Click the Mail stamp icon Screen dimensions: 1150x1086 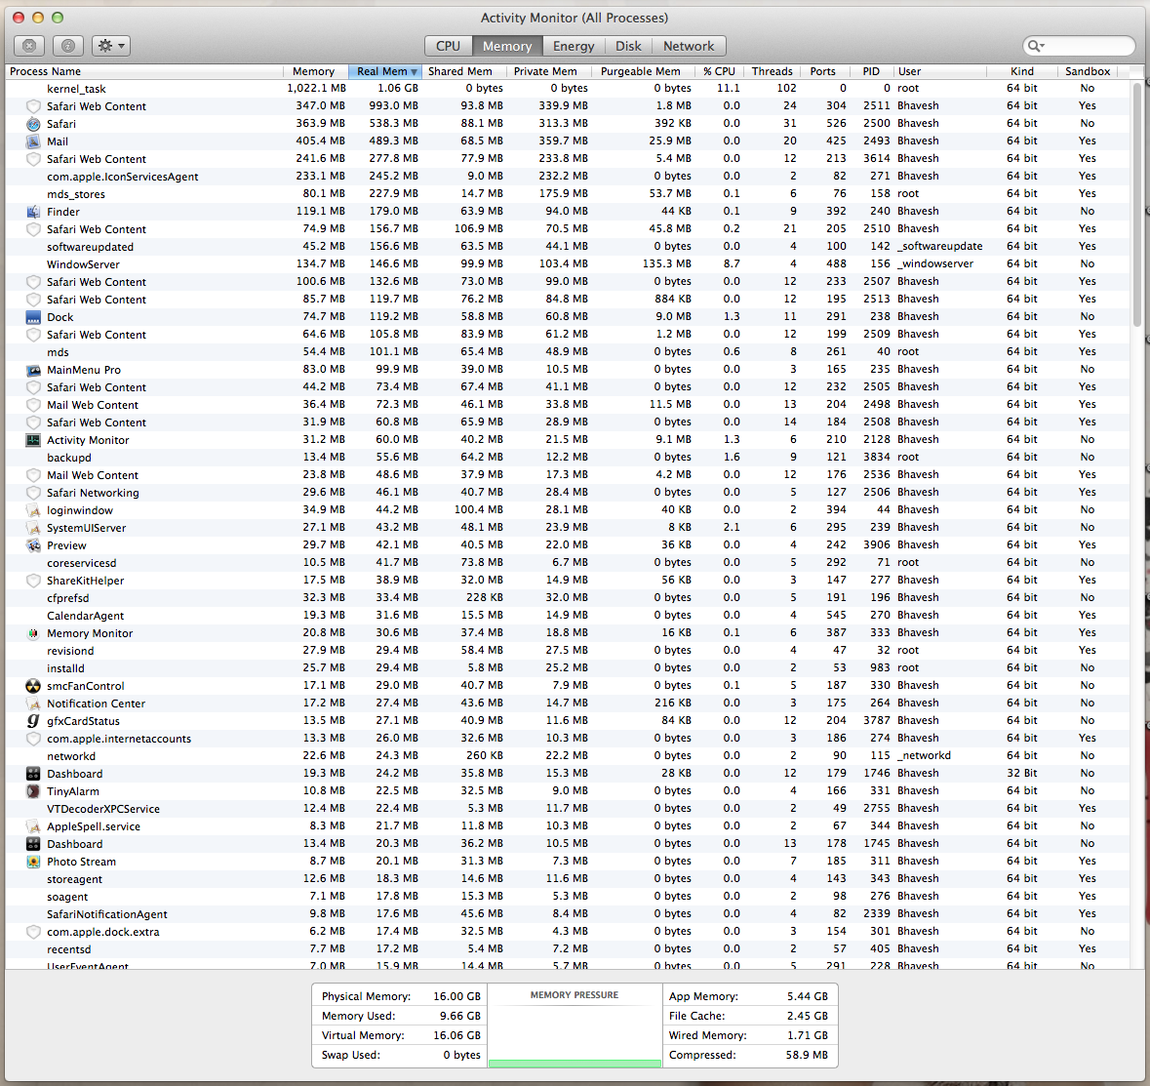pyautogui.click(x=33, y=141)
